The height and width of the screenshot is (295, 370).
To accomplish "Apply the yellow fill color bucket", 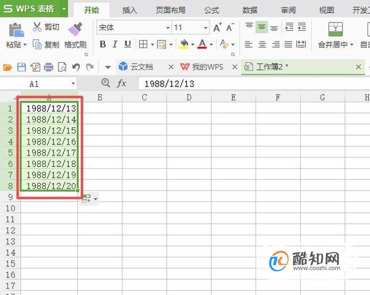I will 184,44.
